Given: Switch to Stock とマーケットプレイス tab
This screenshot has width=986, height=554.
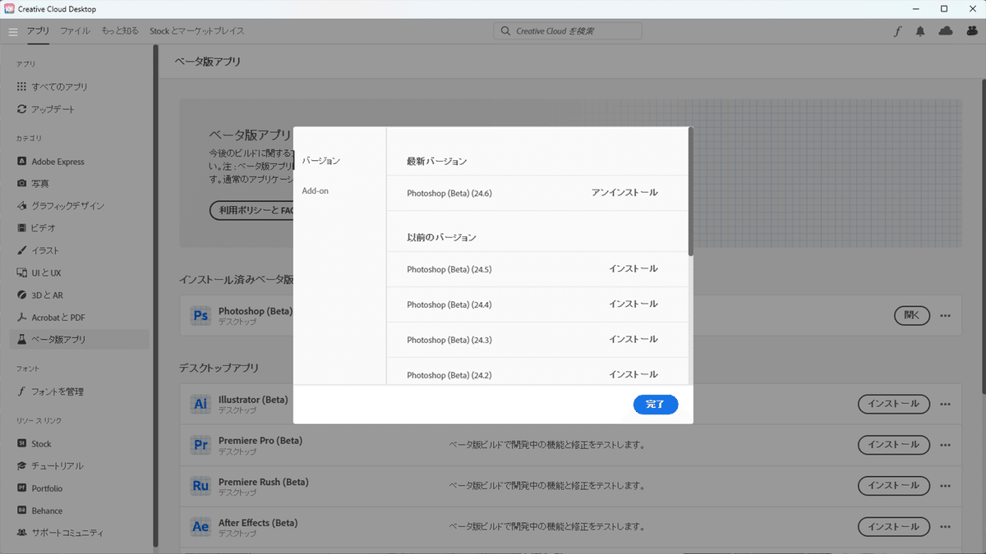Looking at the screenshot, I should (196, 31).
